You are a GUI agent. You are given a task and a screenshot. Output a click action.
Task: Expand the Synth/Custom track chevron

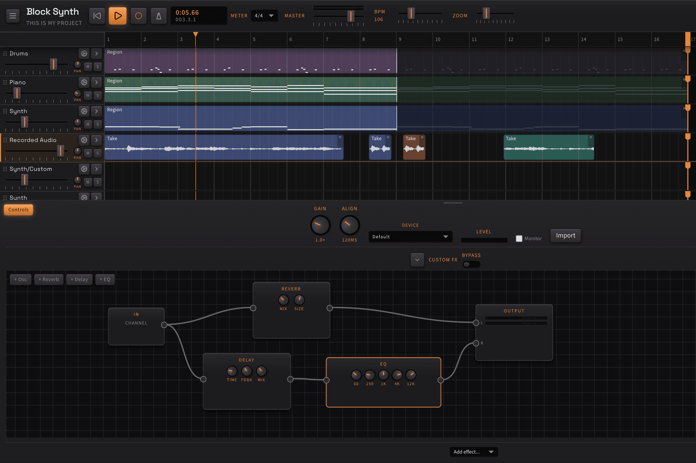pyautogui.click(x=96, y=169)
